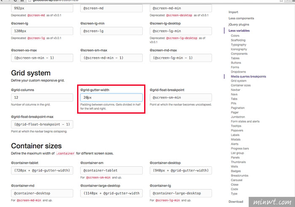Navigate to Type sidebar link
This screenshot has height=207, width=295.
click(x=234, y=194)
